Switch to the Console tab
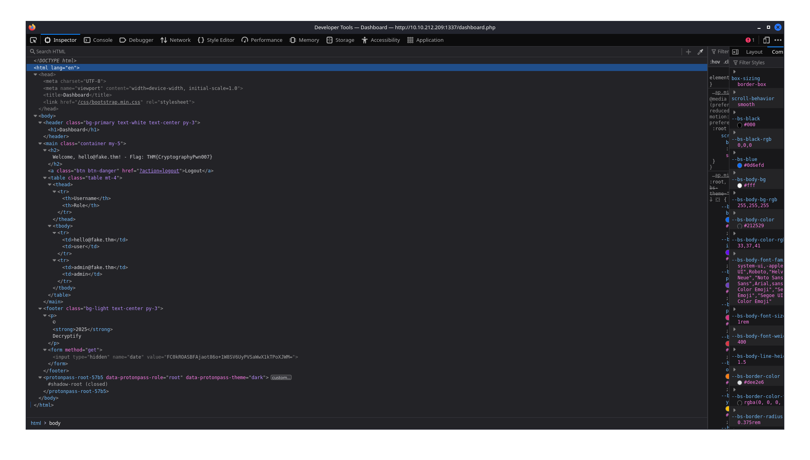810x460 pixels. [98, 40]
